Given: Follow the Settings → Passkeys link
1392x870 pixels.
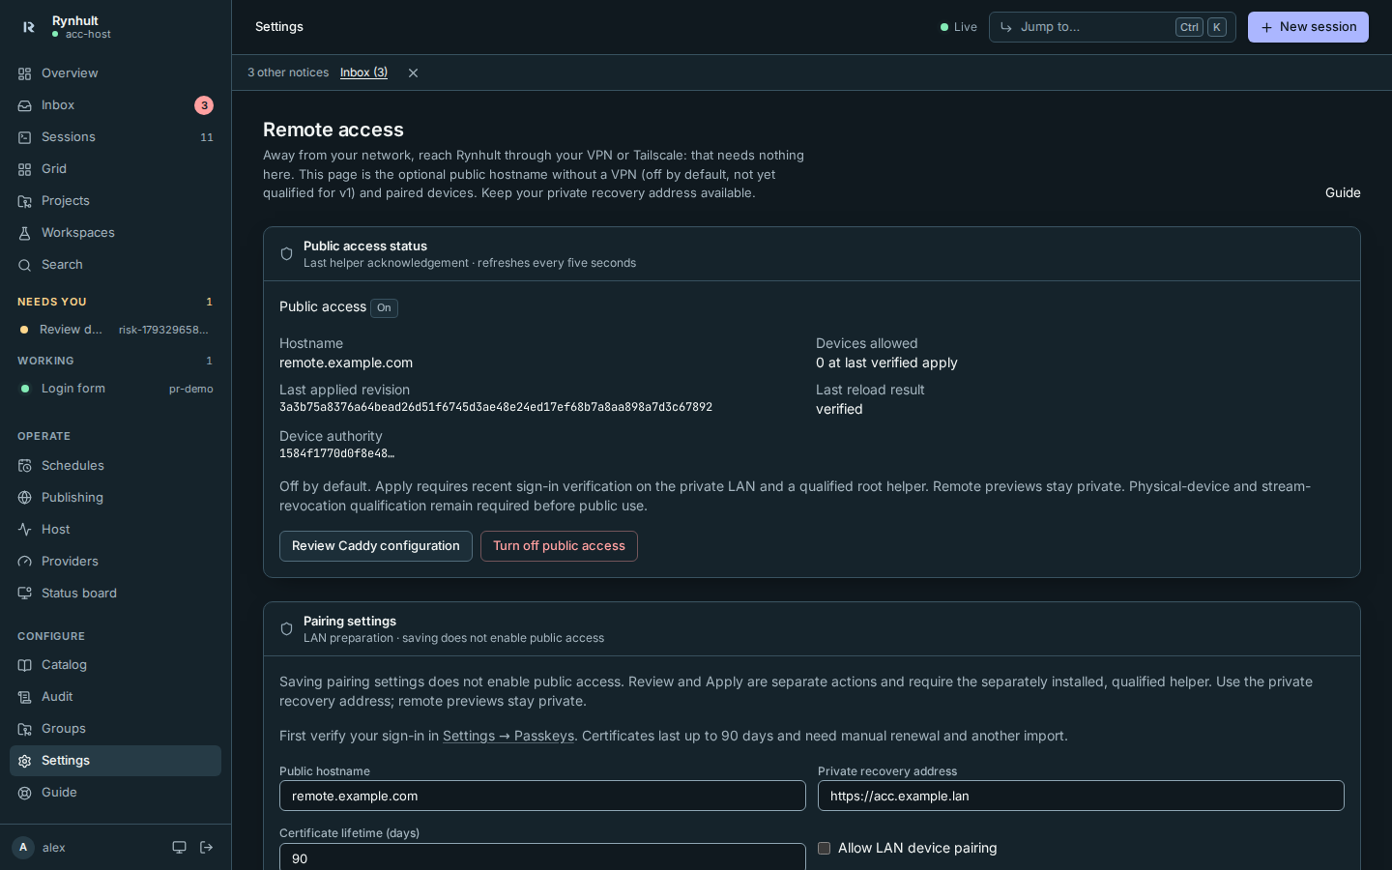Looking at the screenshot, I should [508, 736].
